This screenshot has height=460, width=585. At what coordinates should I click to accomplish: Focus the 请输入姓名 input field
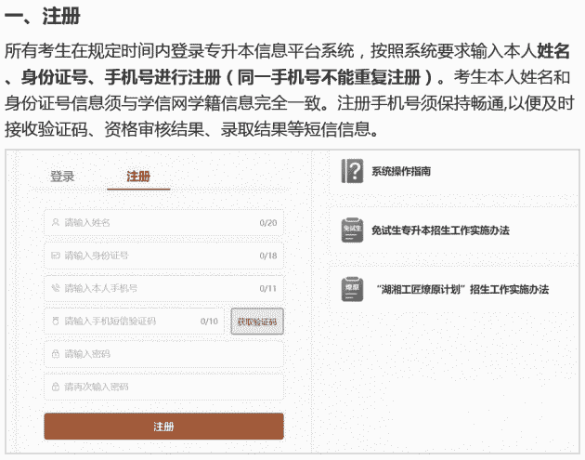[x=158, y=223]
